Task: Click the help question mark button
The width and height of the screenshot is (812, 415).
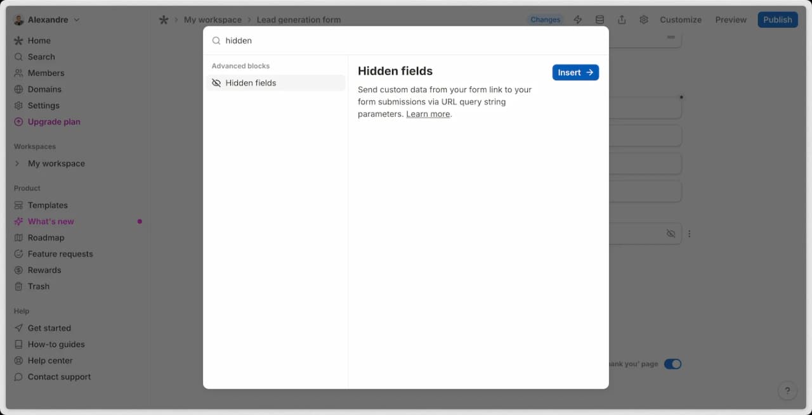Action: tap(787, 391)
